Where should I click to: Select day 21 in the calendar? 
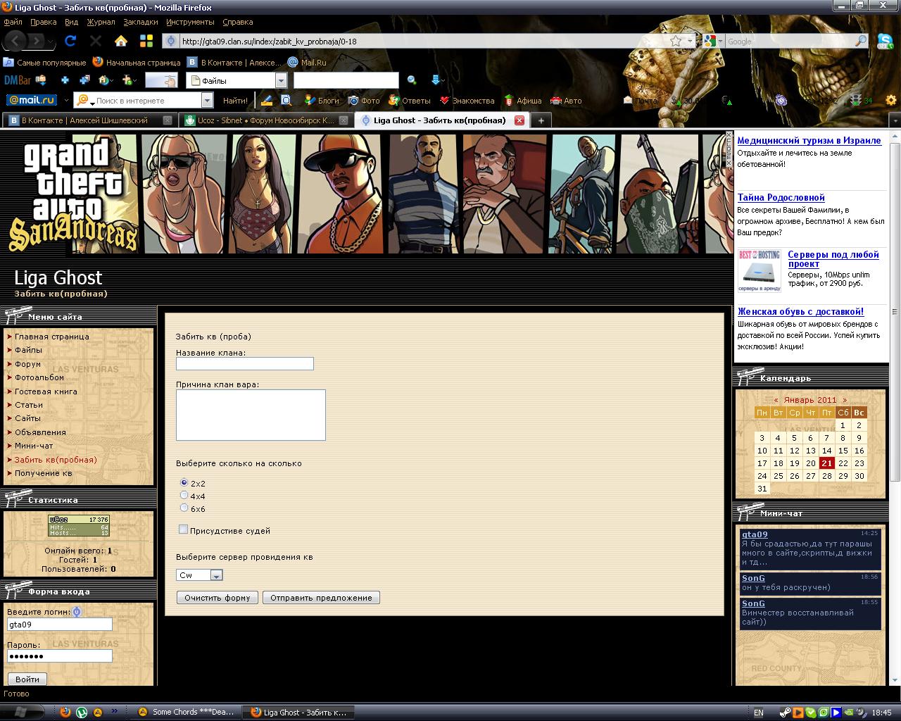click(x=826, y=463)
